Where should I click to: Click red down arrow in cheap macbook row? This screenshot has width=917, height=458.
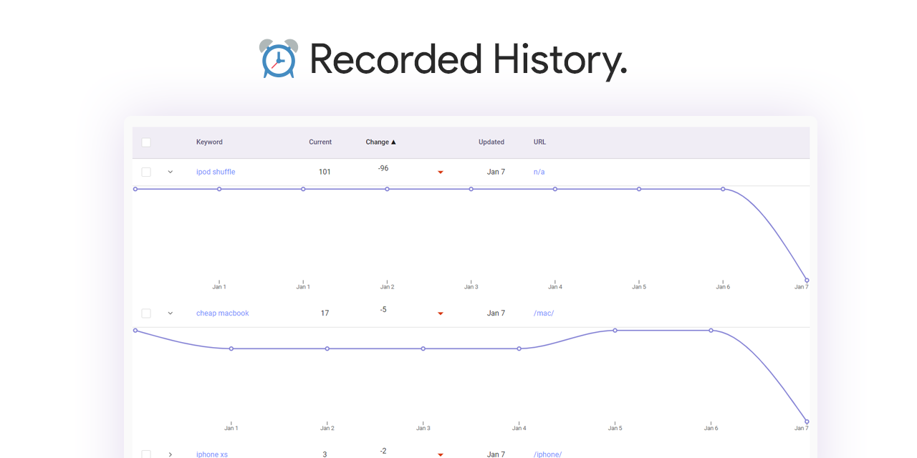(441, 313)
